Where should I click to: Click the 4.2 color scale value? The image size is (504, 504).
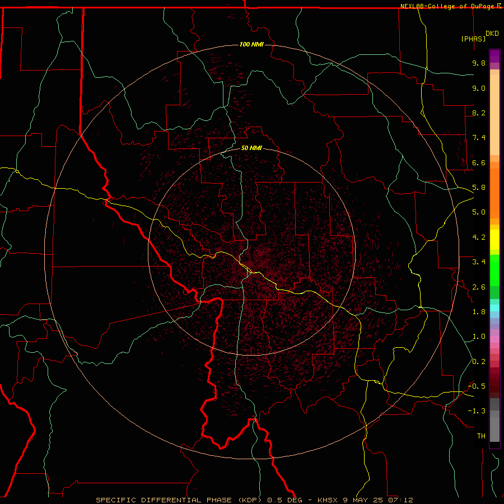[x=479, y=237]
